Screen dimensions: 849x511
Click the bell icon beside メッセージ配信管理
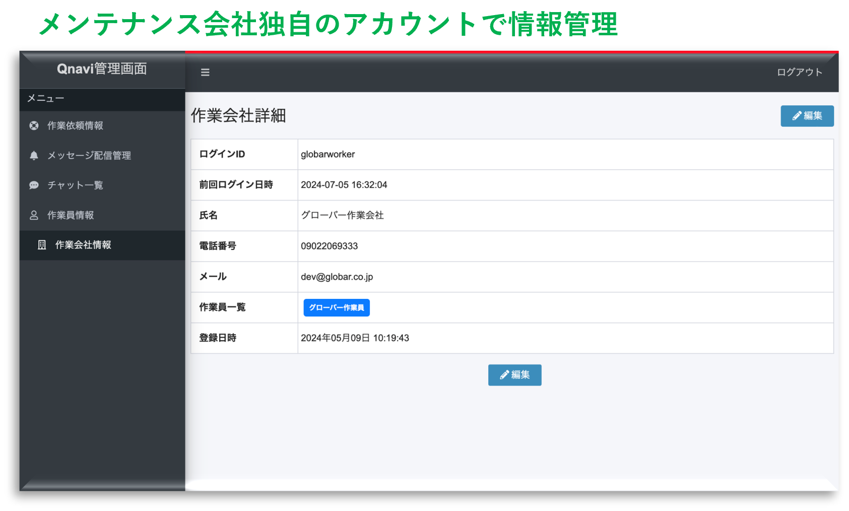tap(34, 156)
